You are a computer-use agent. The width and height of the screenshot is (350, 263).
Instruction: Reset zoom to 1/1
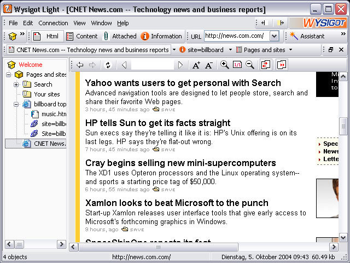point(237,65)
